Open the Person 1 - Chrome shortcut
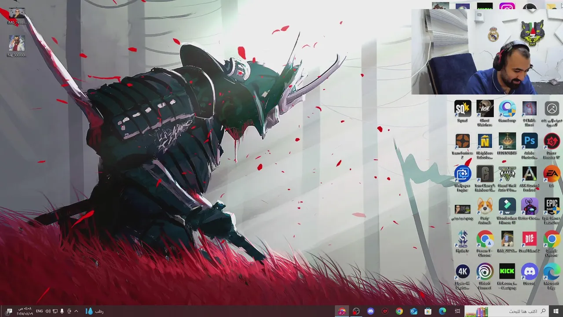Viewport: 563px width, 317px height. click(485, 244)
